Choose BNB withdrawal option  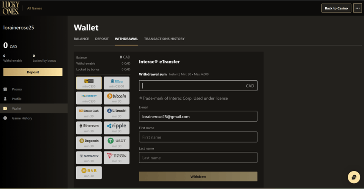coord(89,172)
